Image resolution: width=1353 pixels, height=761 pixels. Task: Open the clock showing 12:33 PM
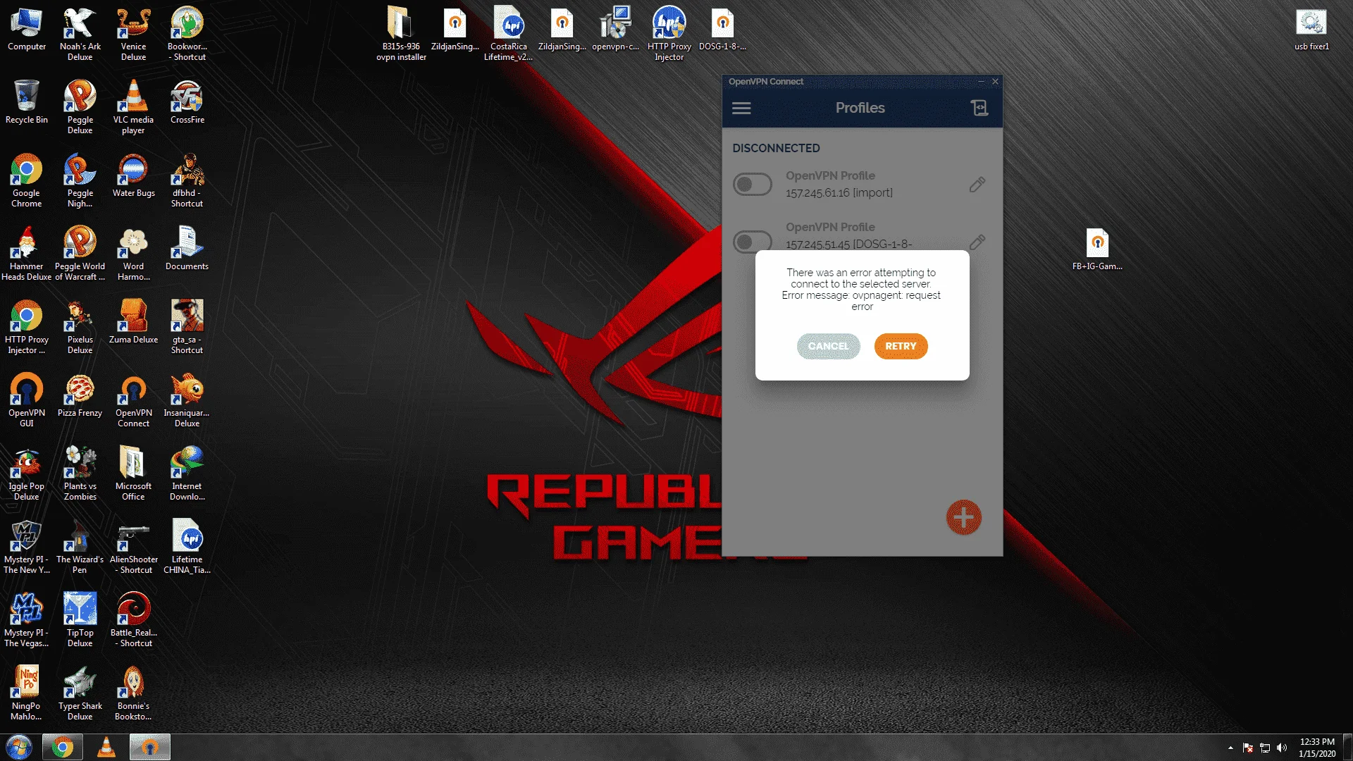[1317, 748]
